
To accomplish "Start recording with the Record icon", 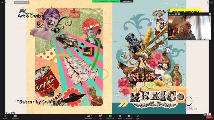I will point(120,117).
